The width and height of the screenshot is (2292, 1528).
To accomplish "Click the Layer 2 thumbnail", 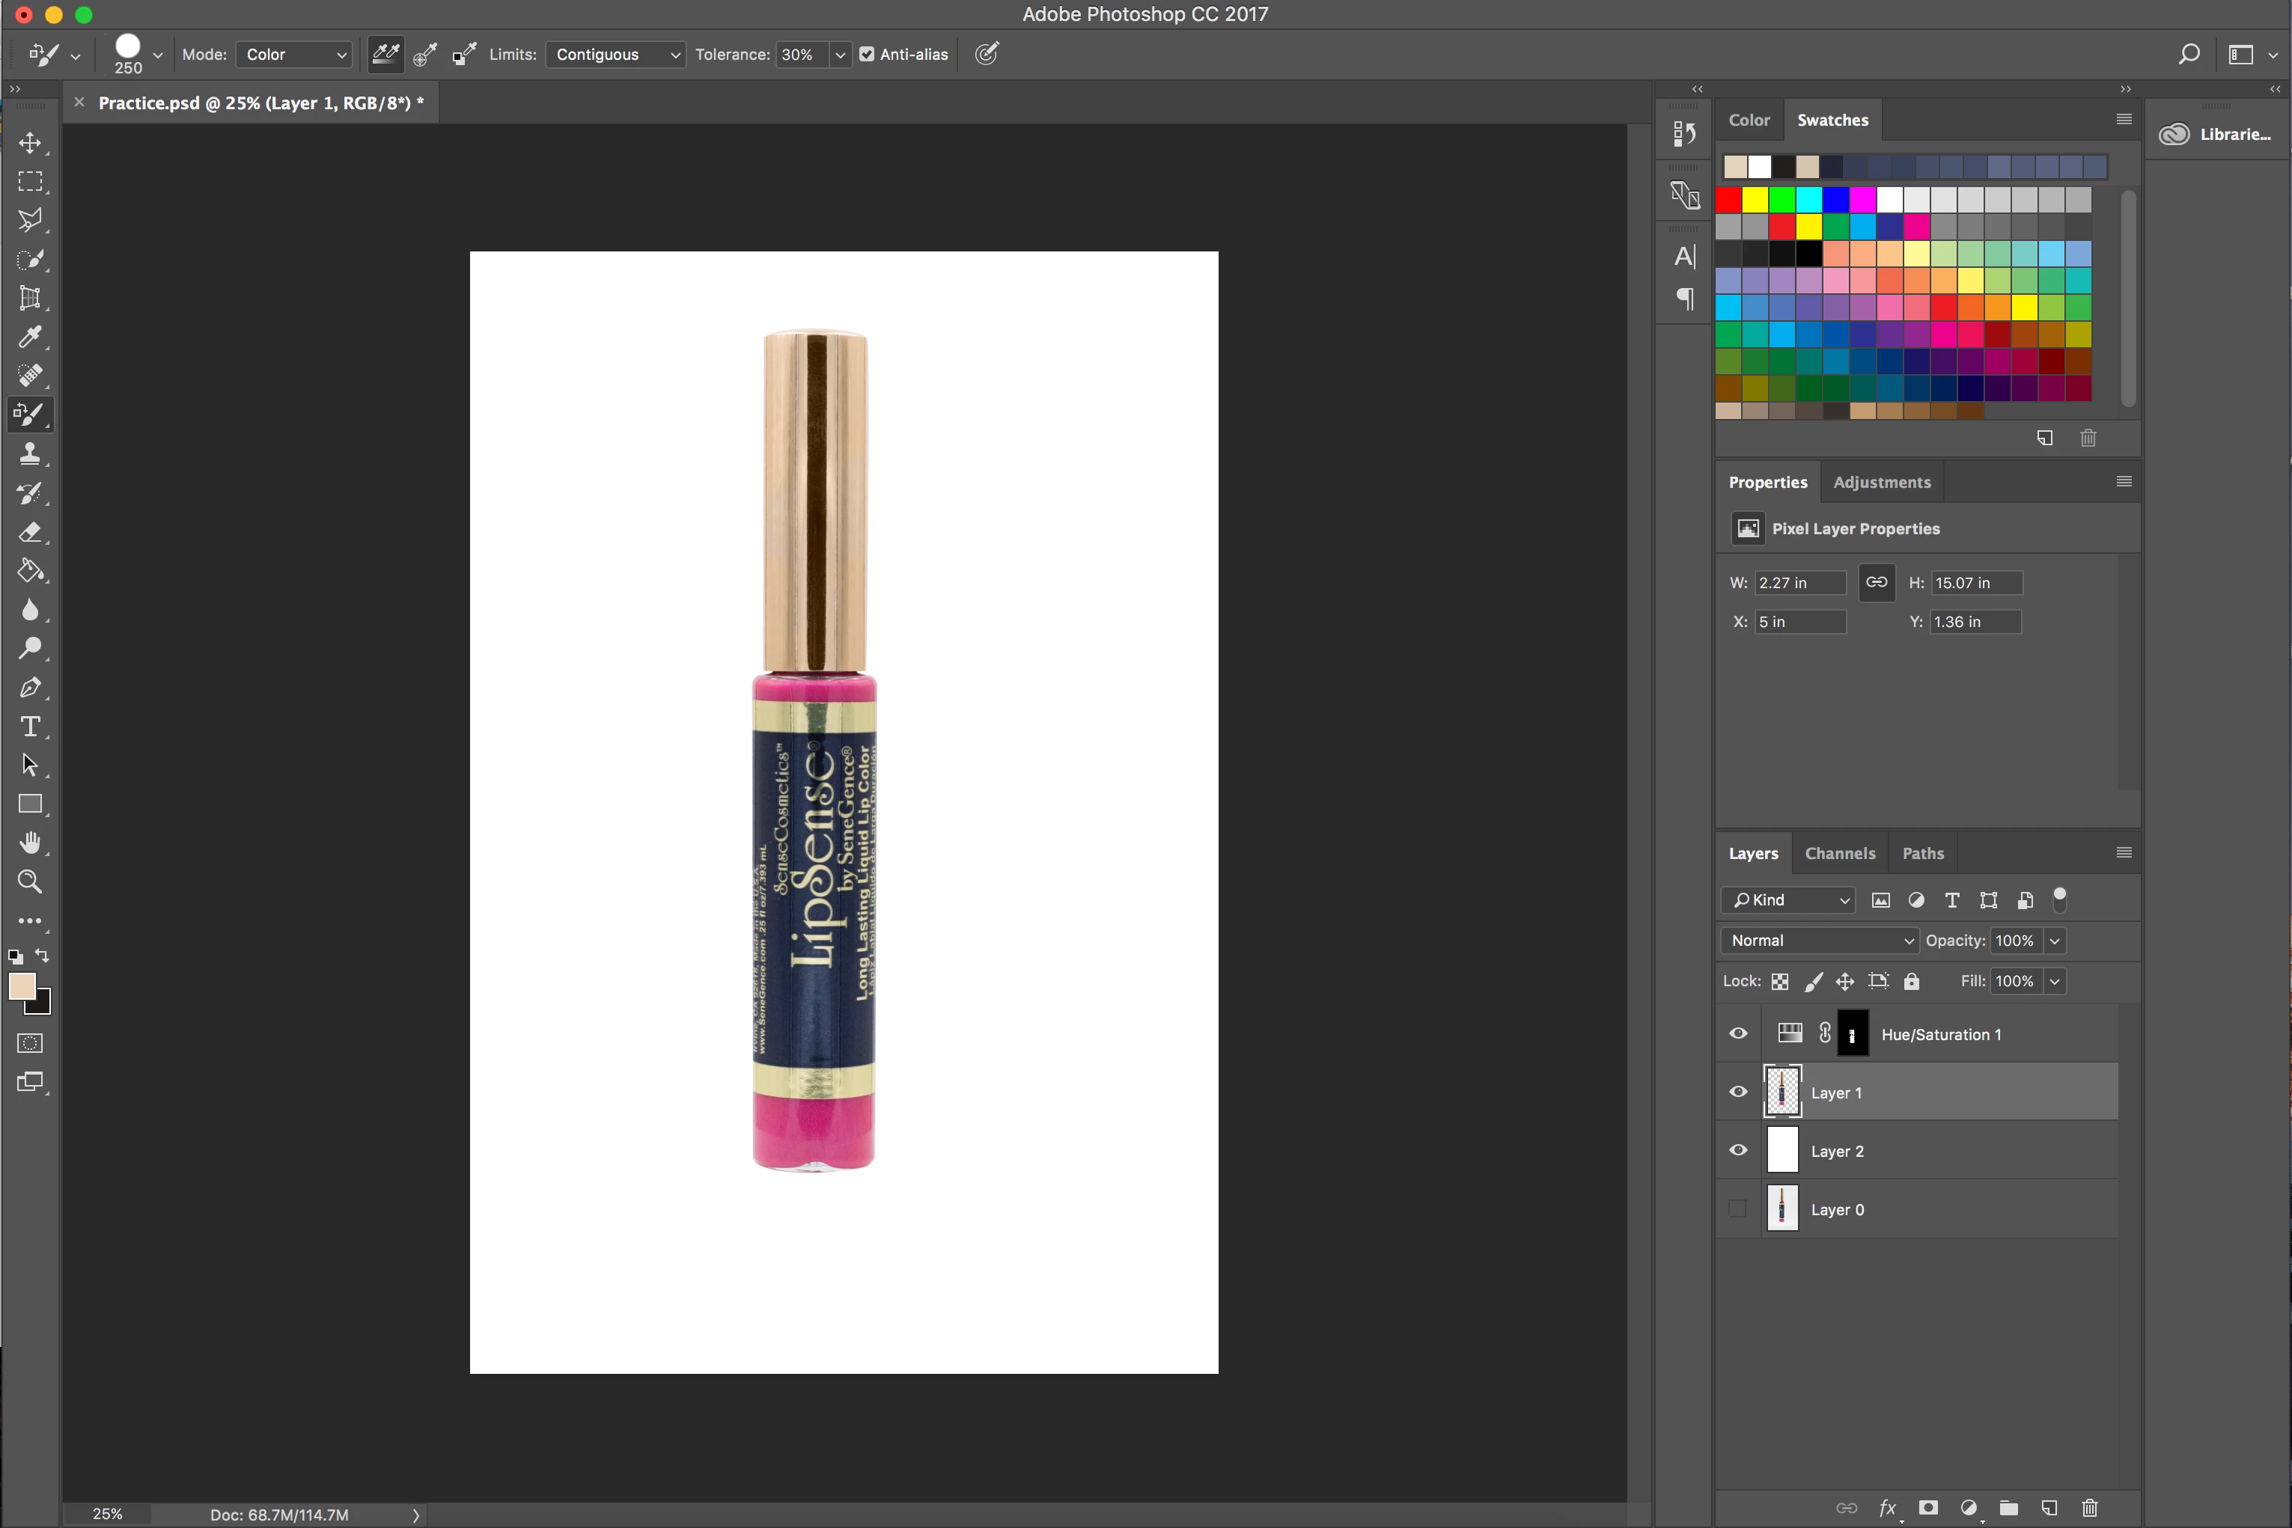I will [1783, 1150].
